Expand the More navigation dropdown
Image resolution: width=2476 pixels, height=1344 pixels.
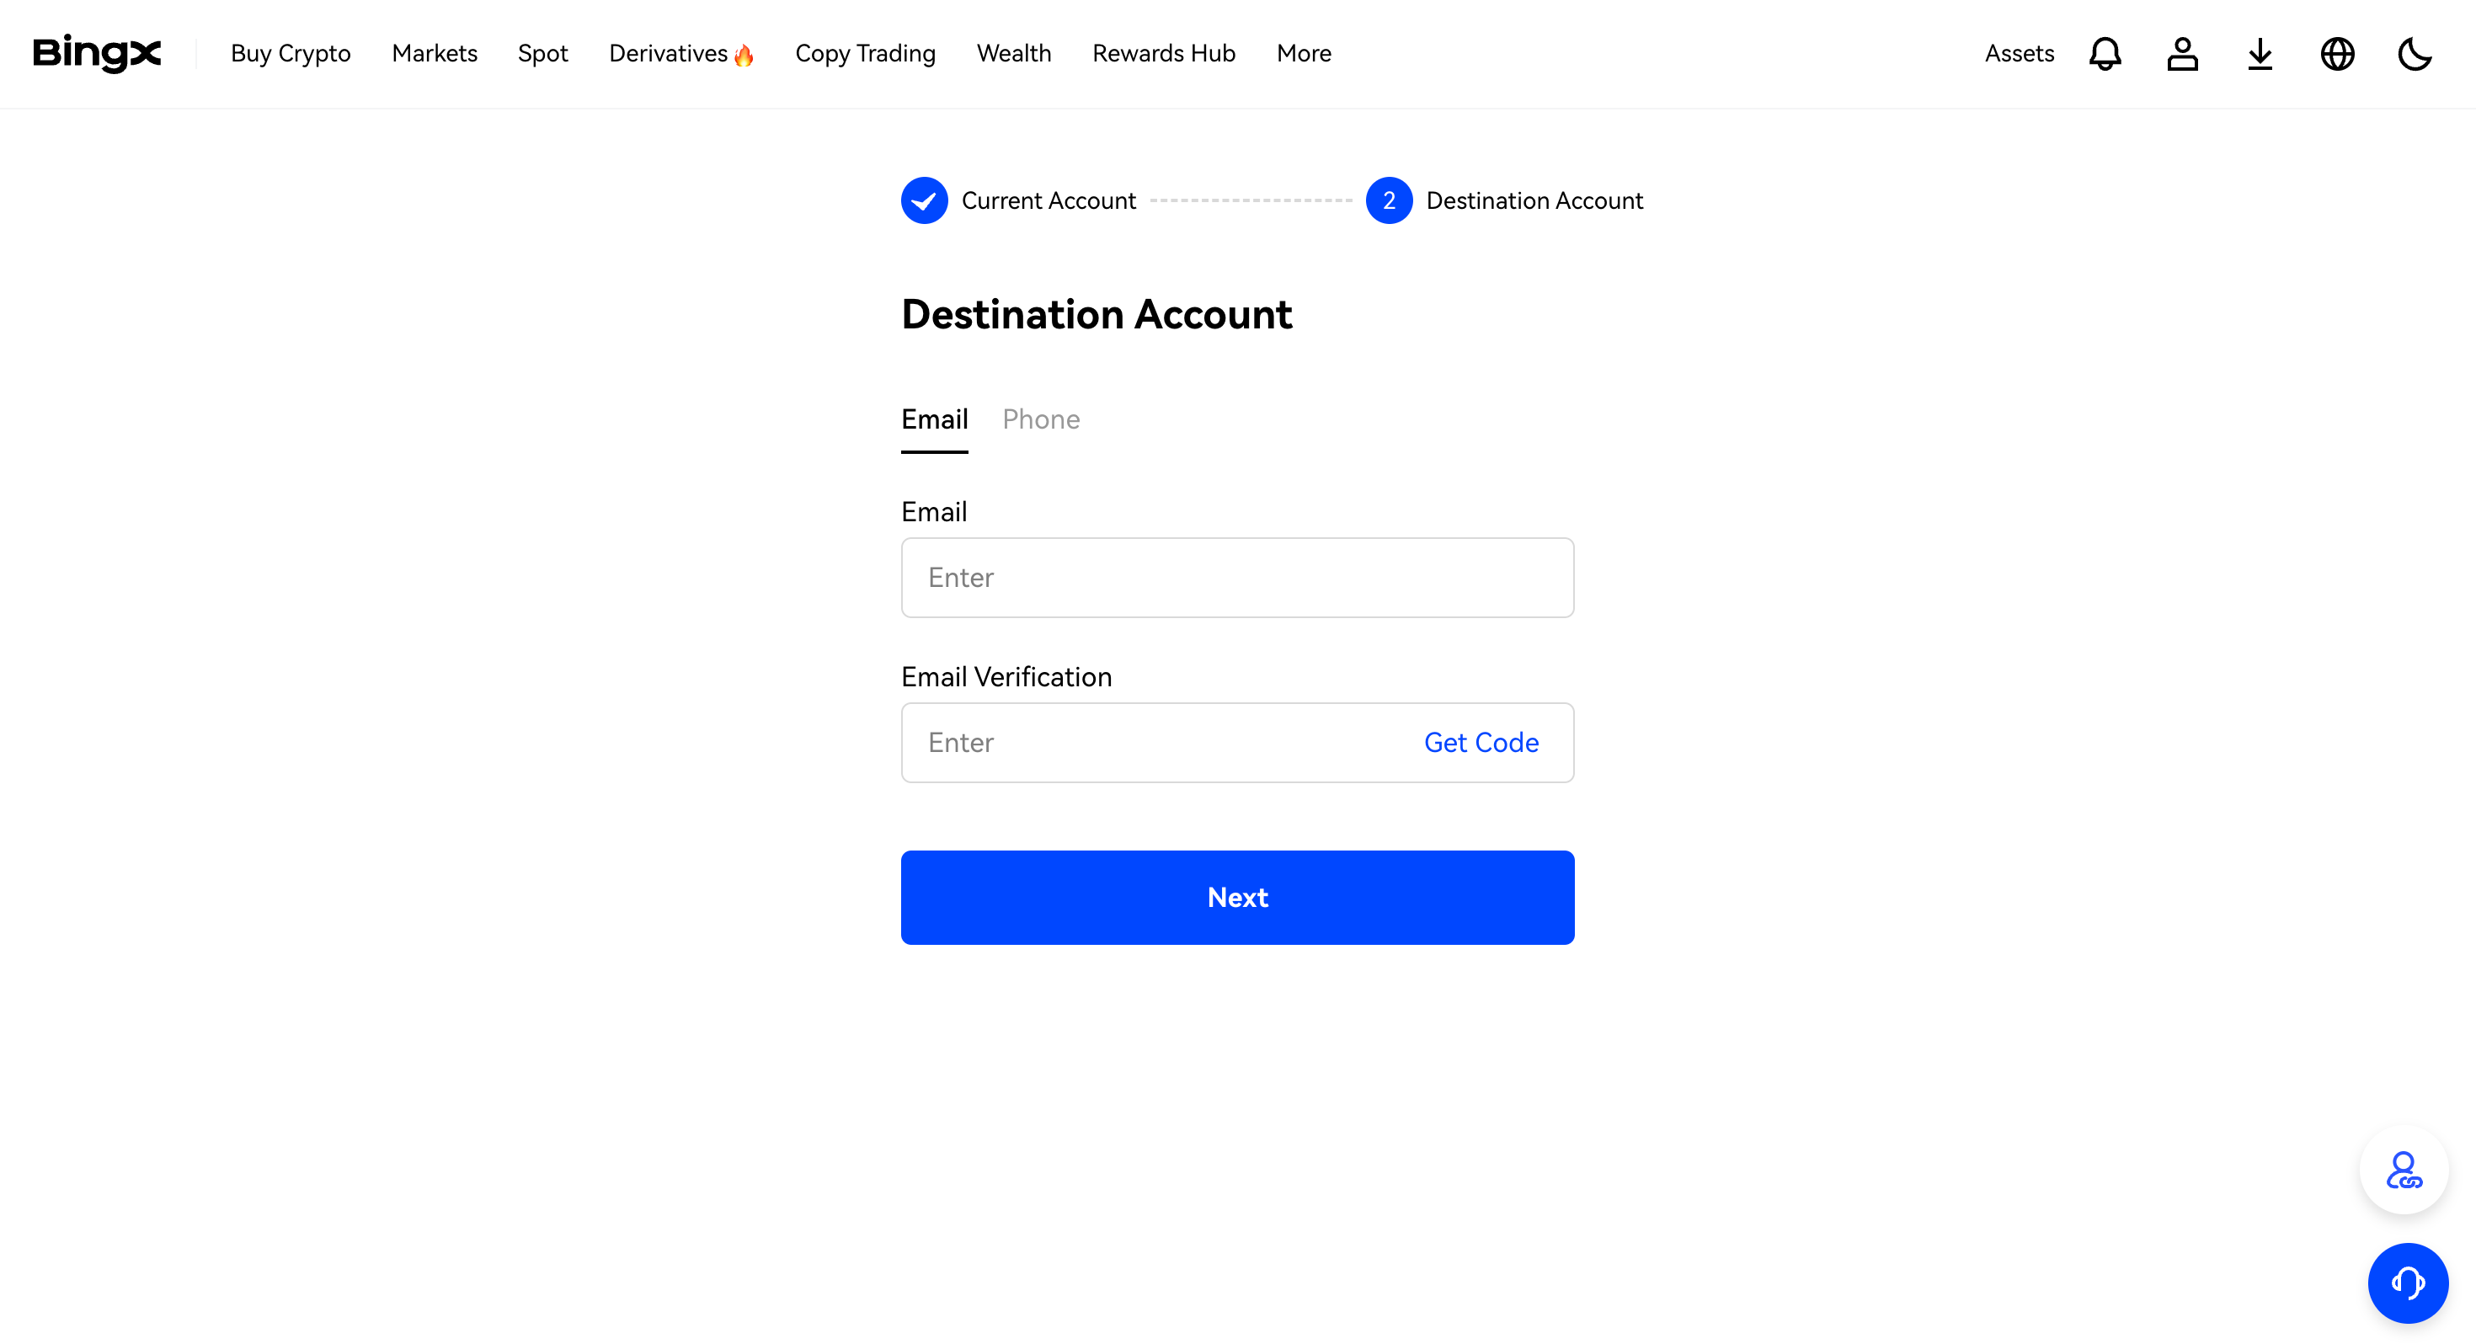(x=1306, y=53)
